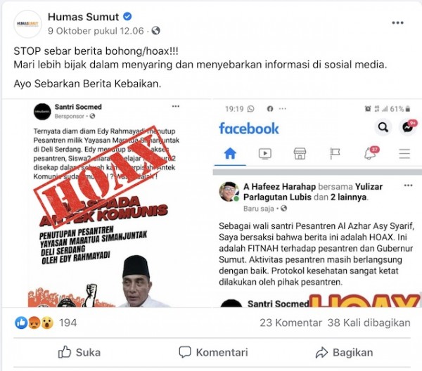Click the verified badge next to Humas Sumut
Screen dimensions: 422x371
[x=127, y=17]
